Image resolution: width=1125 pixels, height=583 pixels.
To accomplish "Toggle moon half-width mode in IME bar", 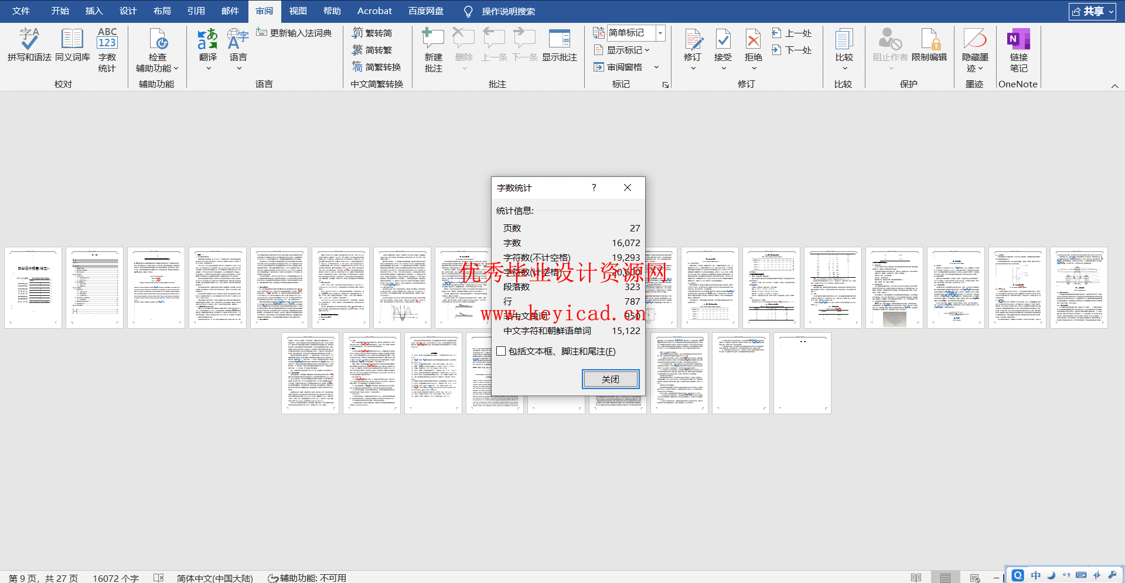I will pos(1051,575).
